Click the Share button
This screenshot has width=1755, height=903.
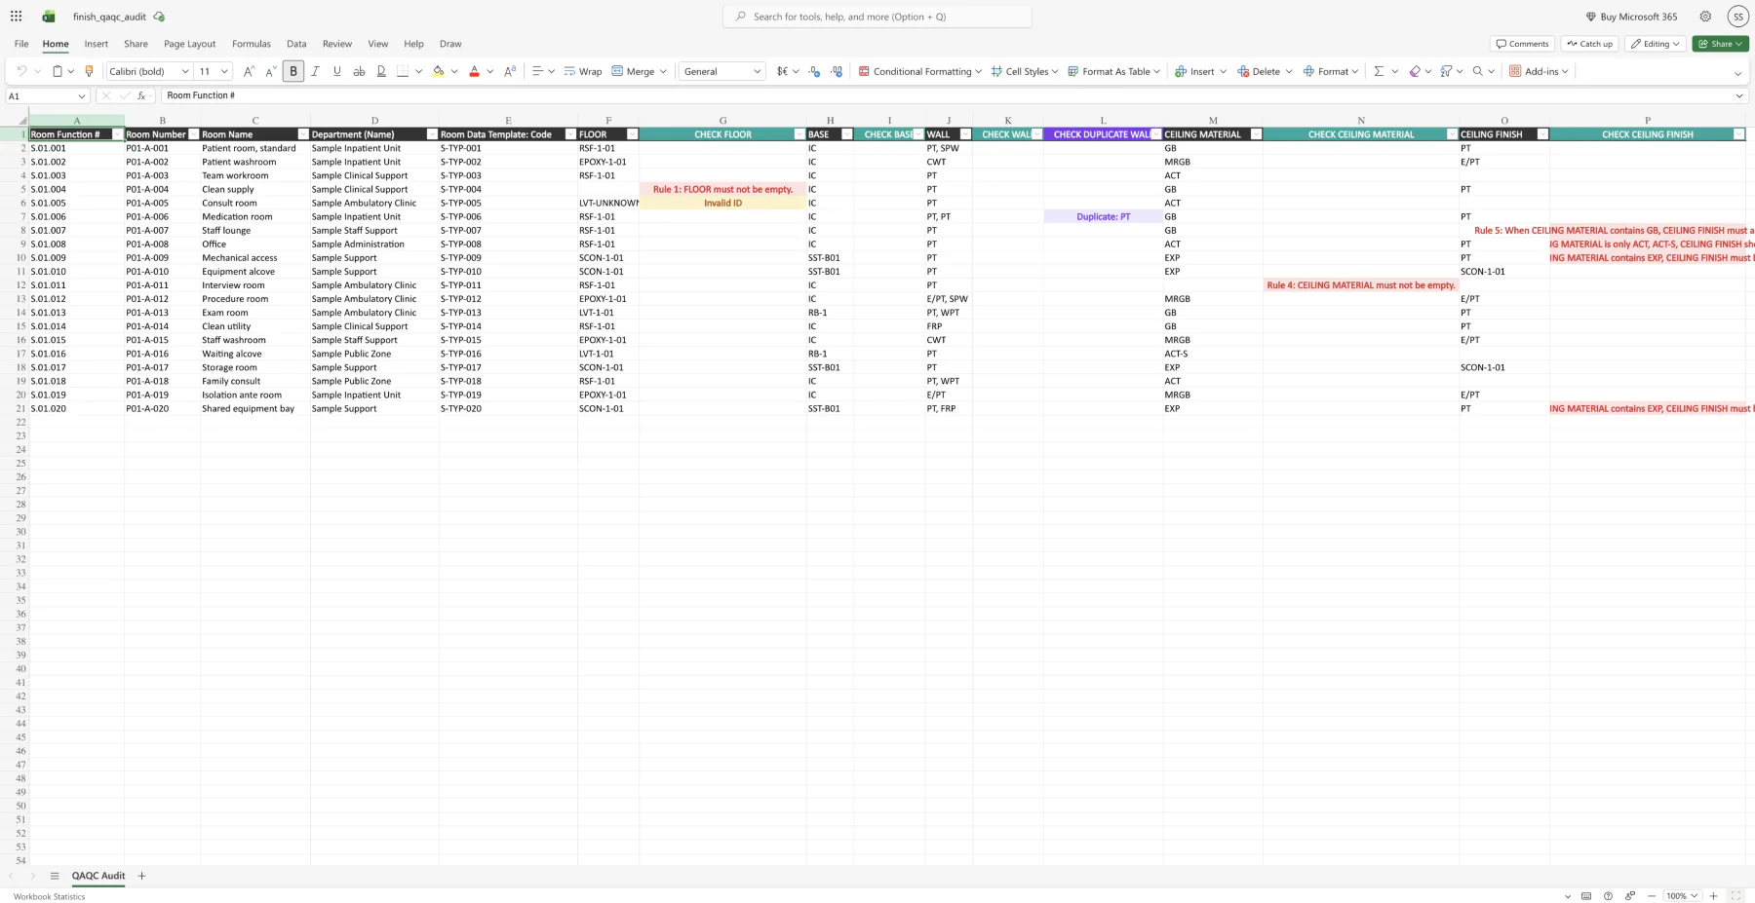[1719, 44]
